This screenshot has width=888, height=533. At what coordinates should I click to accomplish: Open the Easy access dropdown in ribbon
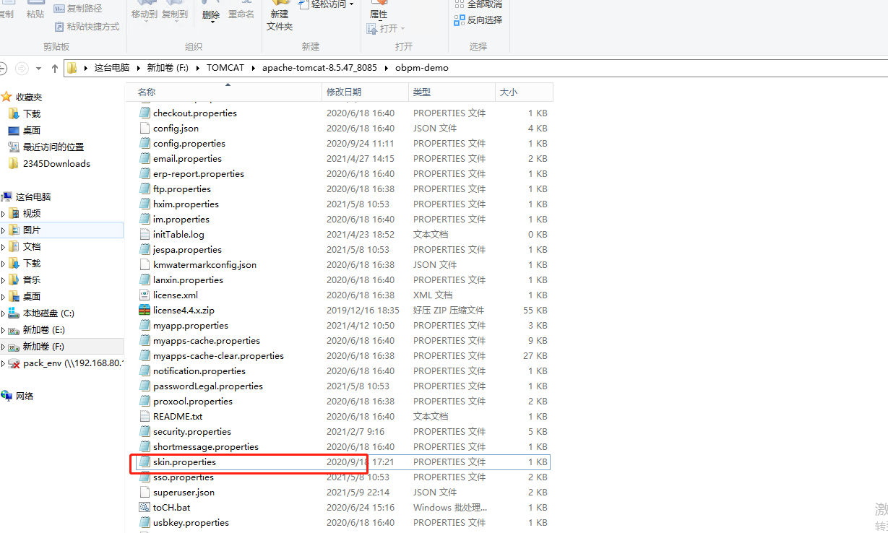(352, 4)
